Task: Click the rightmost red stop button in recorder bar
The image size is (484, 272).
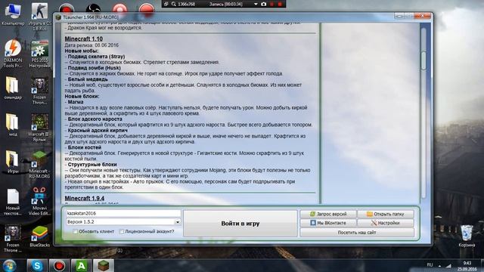Action: [281, 4]
